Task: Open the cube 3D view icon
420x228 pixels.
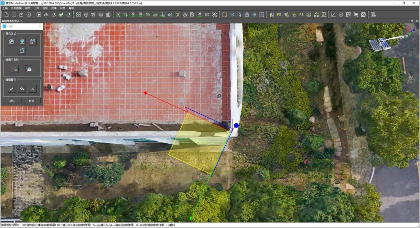Action: 86,15
